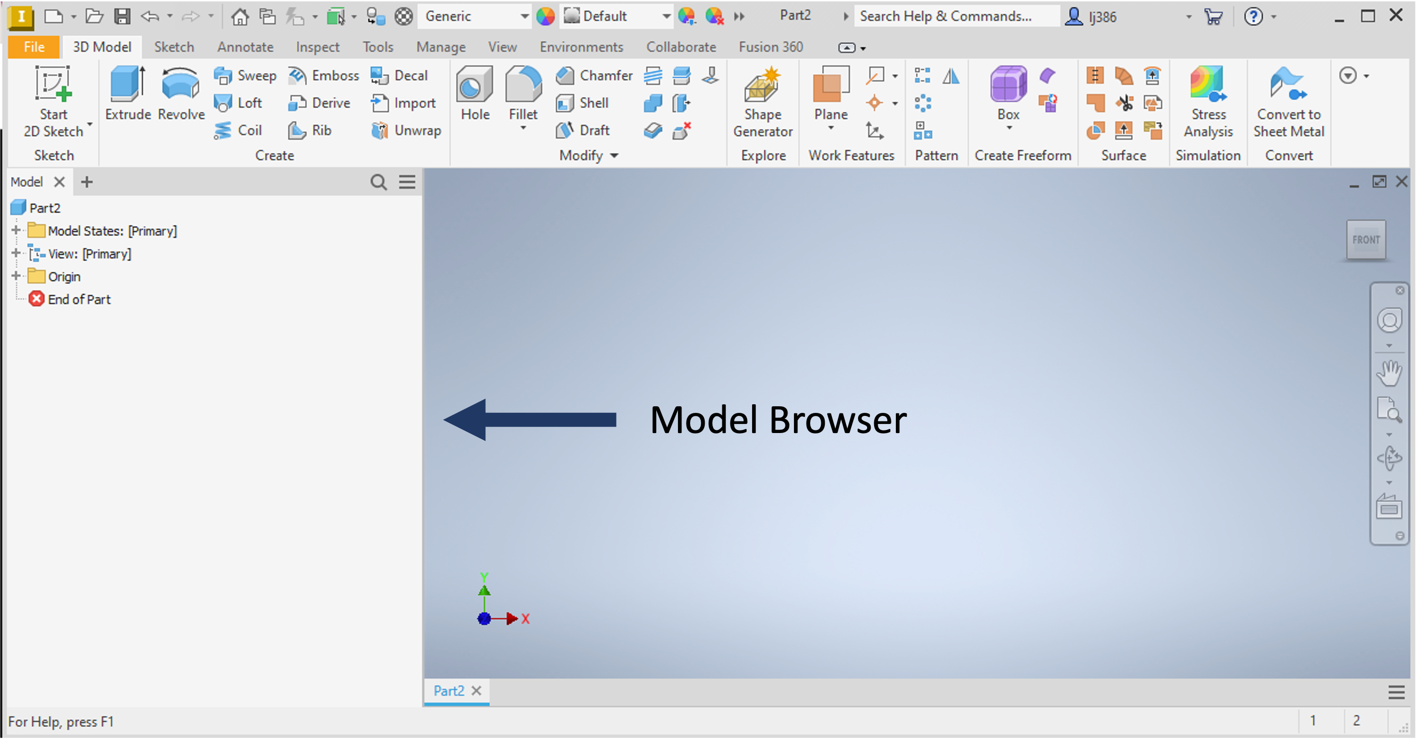Click the Pan hand icon in navigation bar
The image size is (1417, 739).
(1389, 374)
